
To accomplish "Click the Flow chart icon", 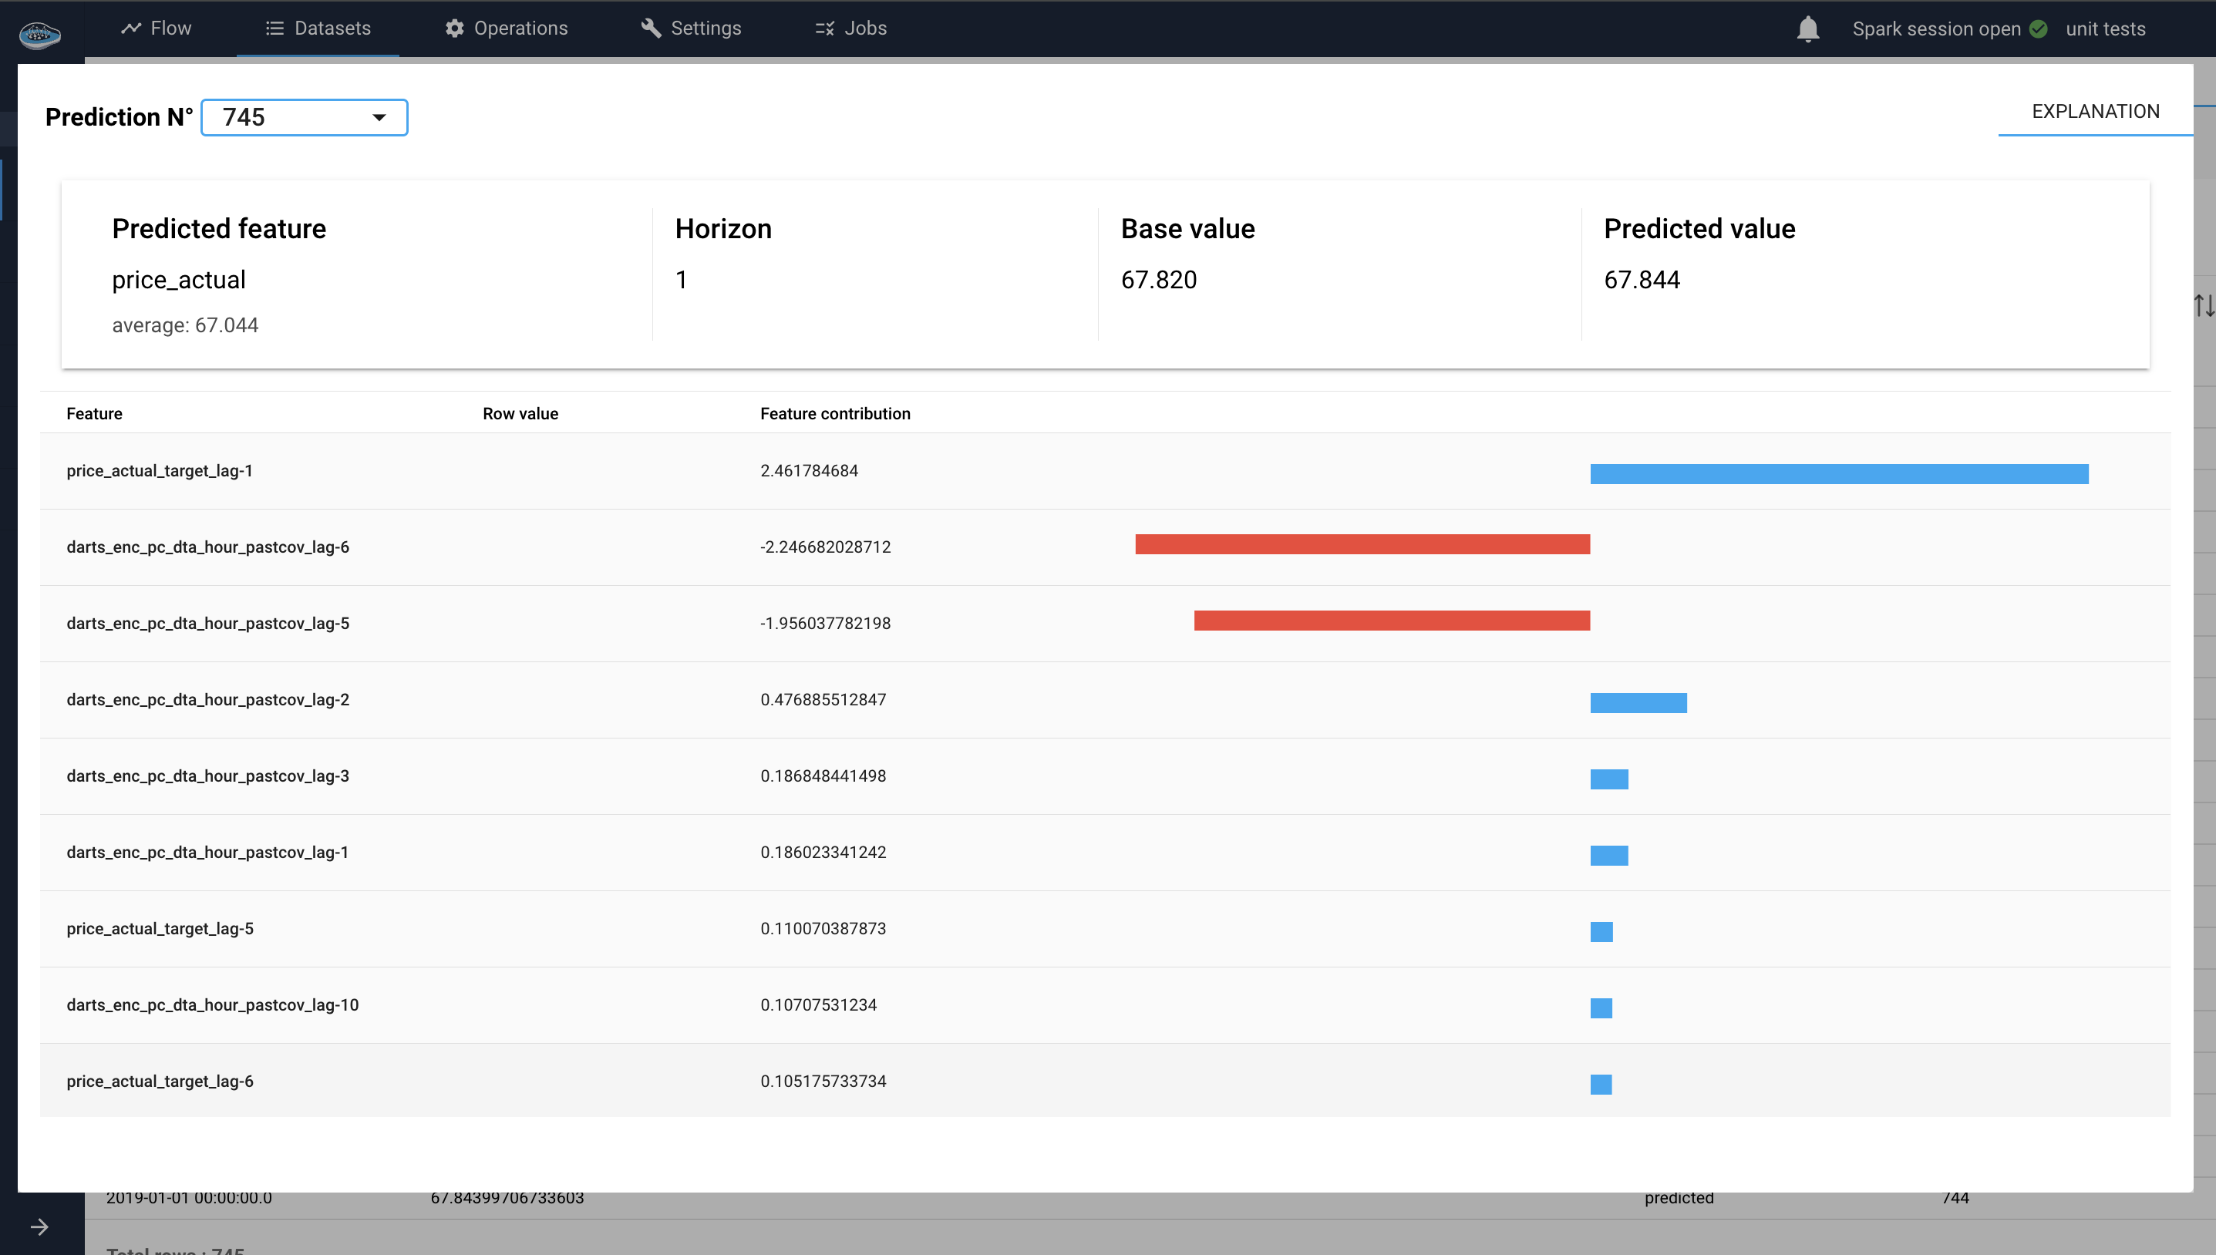I will pos(130,29).
